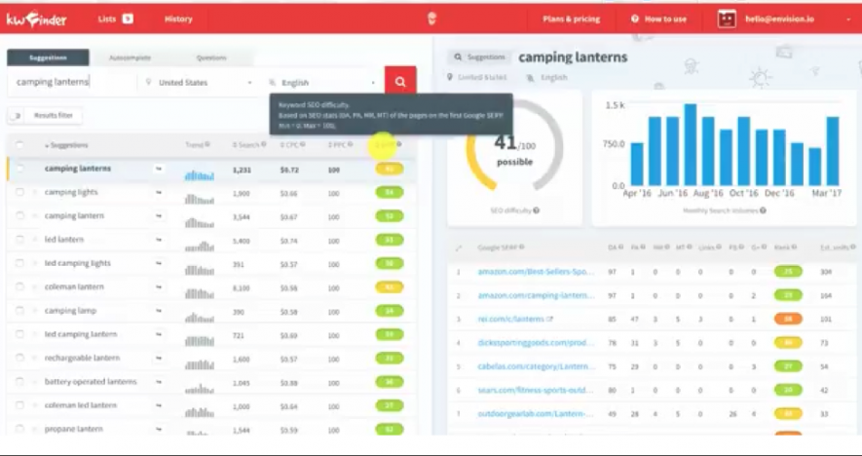This screenshot has height=456, width=862.
Task: Open the user avatar icon
Action: 727,19
